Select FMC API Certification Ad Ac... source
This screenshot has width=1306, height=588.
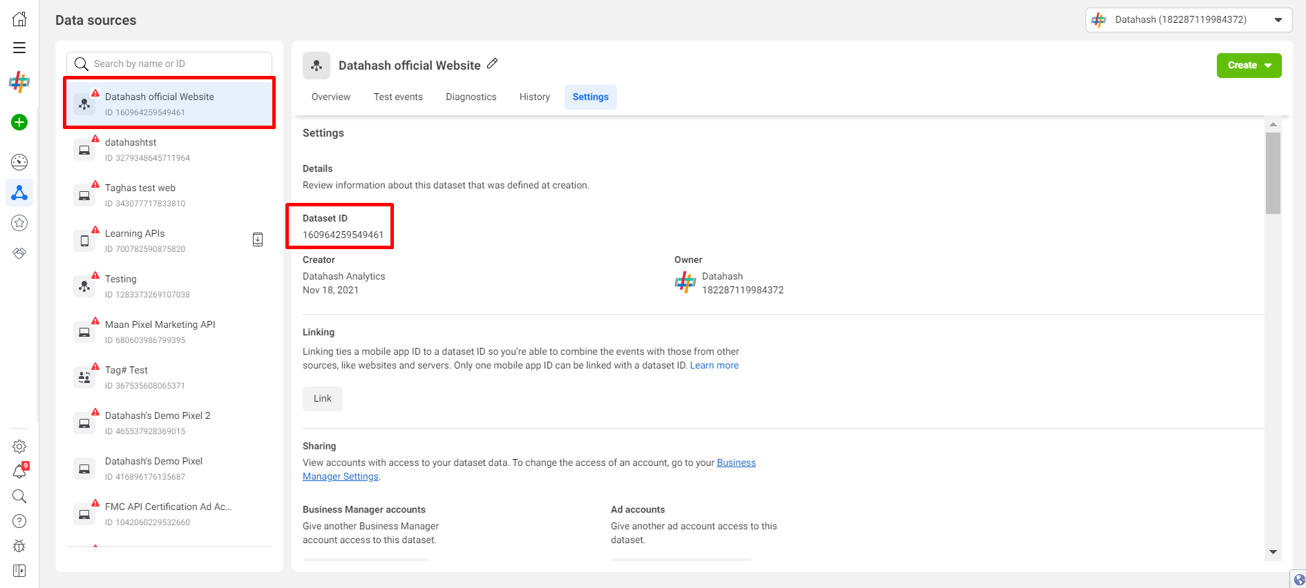(x=169, y=513)
